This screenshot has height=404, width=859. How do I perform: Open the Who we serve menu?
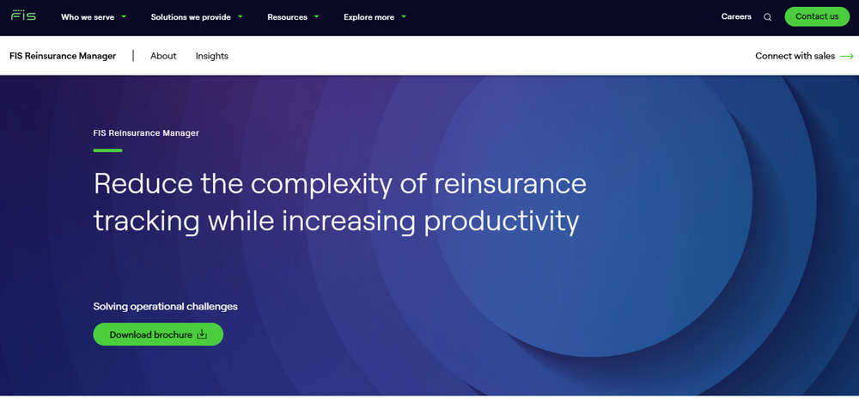tap(88, 17)
